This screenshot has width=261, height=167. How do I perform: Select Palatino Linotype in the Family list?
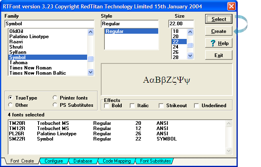pyautogui.click(x=48, y=37)
